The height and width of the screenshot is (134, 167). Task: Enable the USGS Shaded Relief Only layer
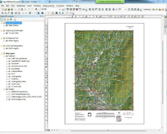pyautogui.click(x=9, y=94)
